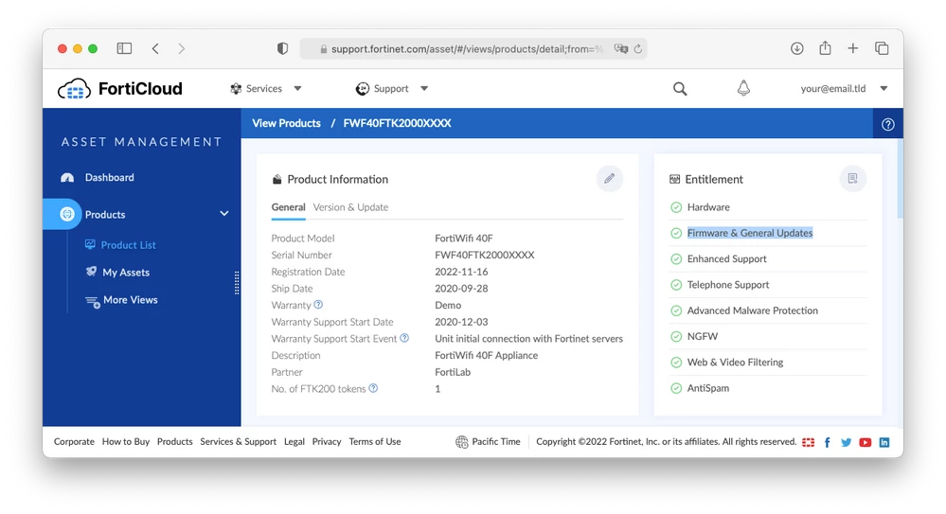Open Fortinet YouTube icon in footer
The width and height of the screenshot is (946, 514).
tap(866, 442)
